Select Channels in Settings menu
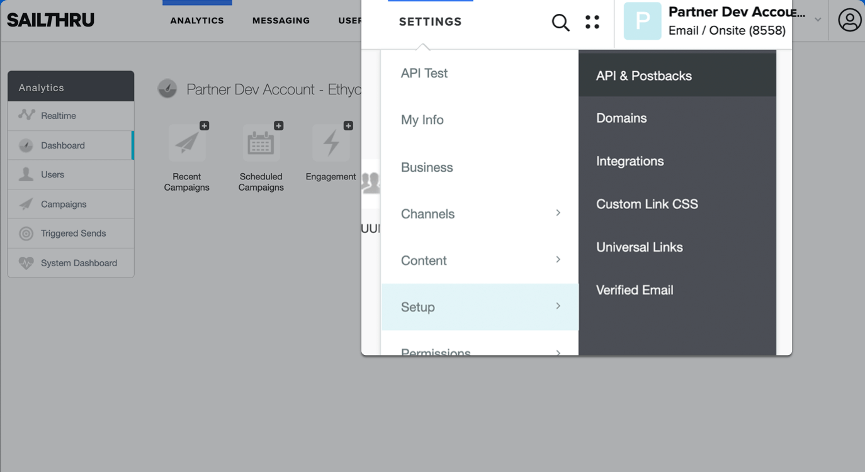 tap(480, 214)
